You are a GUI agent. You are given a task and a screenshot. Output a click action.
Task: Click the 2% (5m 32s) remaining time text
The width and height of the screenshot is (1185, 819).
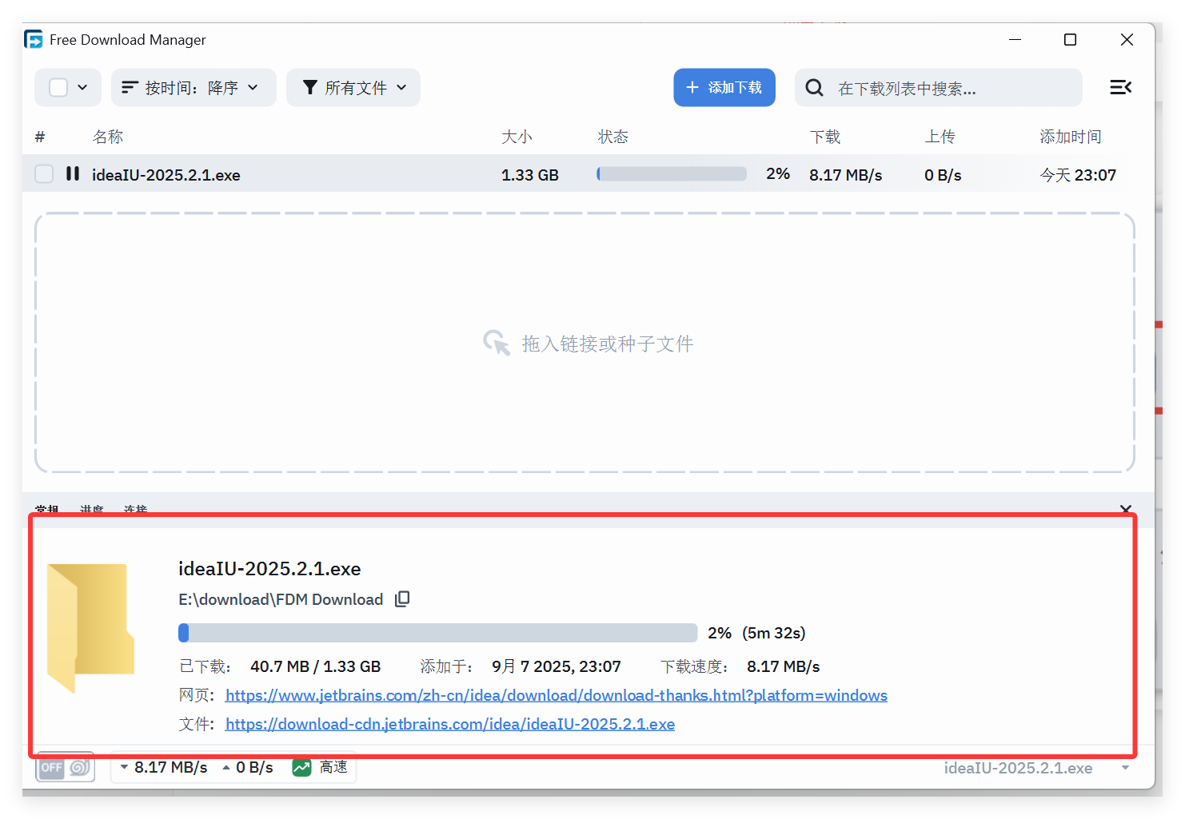point(756,633)
